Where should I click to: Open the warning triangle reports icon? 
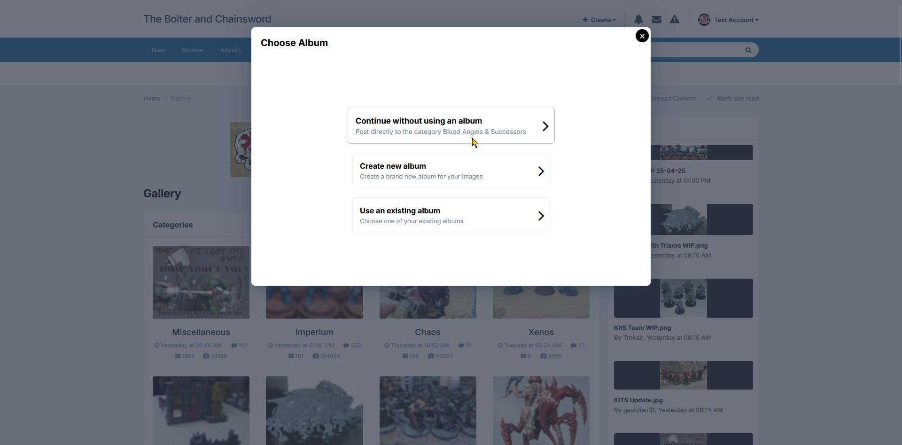[x=674, y=20]
